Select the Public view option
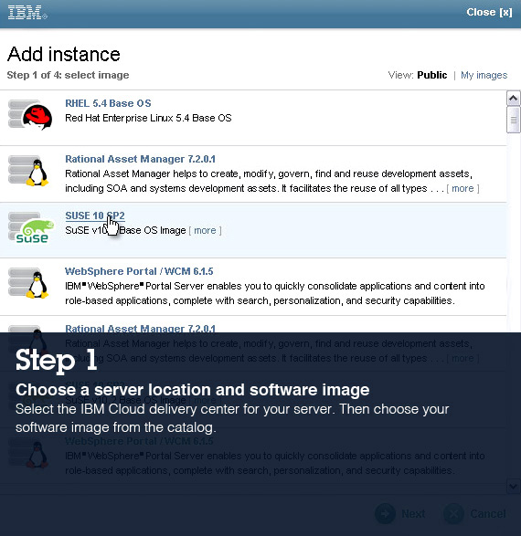This screenshot has width=521, height=536. (431, 75)
